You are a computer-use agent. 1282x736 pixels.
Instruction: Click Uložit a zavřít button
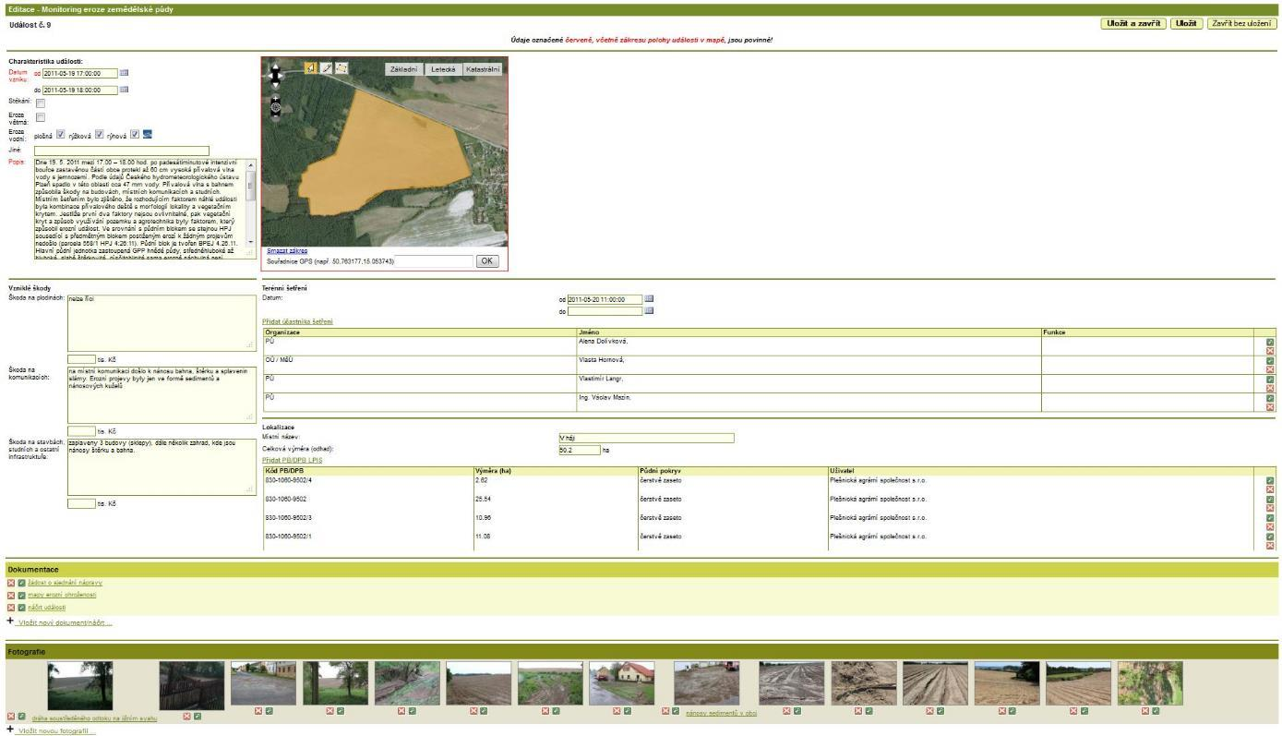click(x=1133, y=23)
